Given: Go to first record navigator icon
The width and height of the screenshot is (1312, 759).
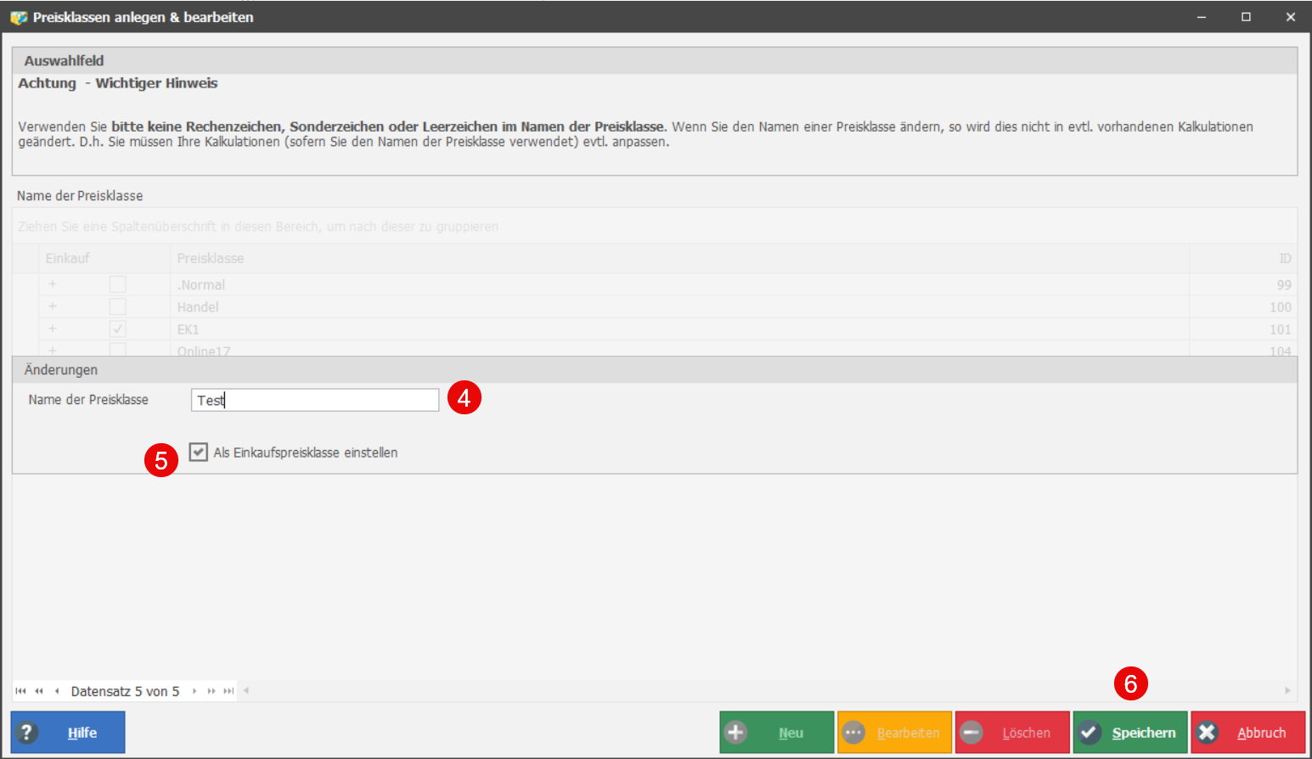Looking at the screenshot, I should pos(20,691).
